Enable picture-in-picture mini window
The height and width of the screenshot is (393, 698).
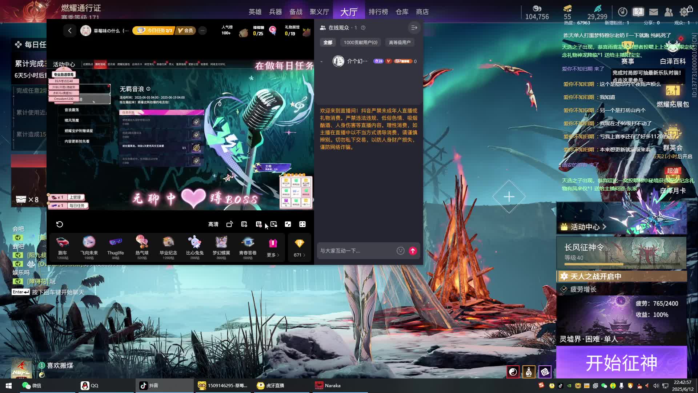274,224
